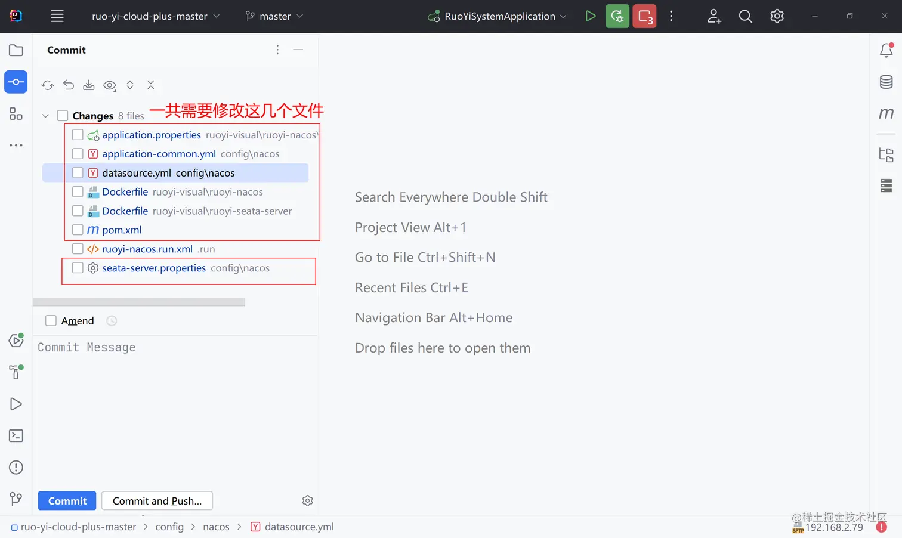Click into the Commit Message field
The image size is (902, 538).
(x=175, y=412)
